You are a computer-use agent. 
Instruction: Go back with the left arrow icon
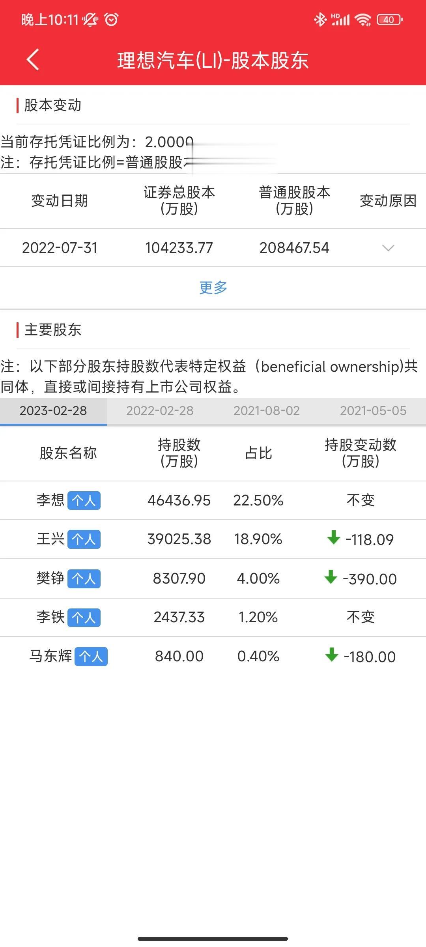pos(33,60)
